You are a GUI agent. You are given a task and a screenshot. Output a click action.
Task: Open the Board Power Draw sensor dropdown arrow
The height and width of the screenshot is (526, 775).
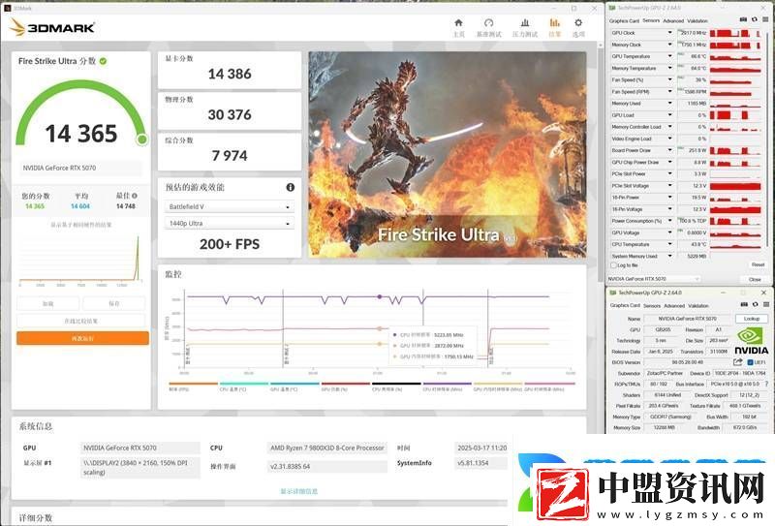point(670,150)
